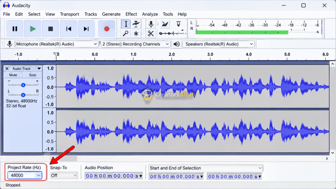The width and height of the screenshot is (336, 189).
Task: Open the Speakers (Realtek) output dropdown
Action: coord(218,44)
